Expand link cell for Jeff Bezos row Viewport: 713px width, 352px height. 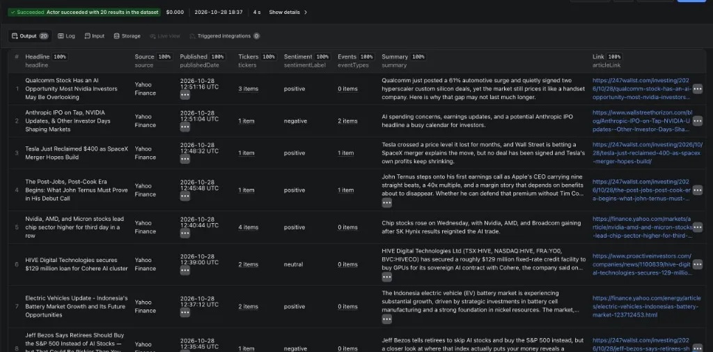697,348
